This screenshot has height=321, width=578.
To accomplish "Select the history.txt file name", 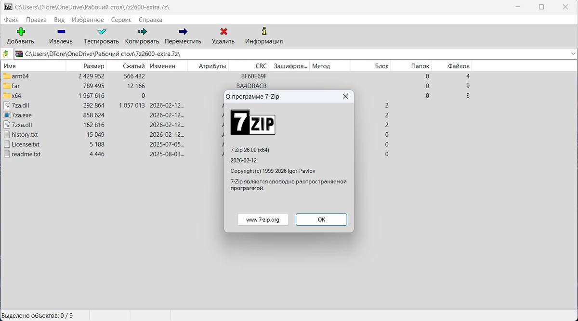I will pos(25,134).
